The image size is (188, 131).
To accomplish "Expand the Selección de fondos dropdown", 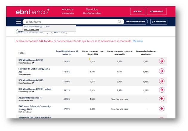I will [32, 32].
